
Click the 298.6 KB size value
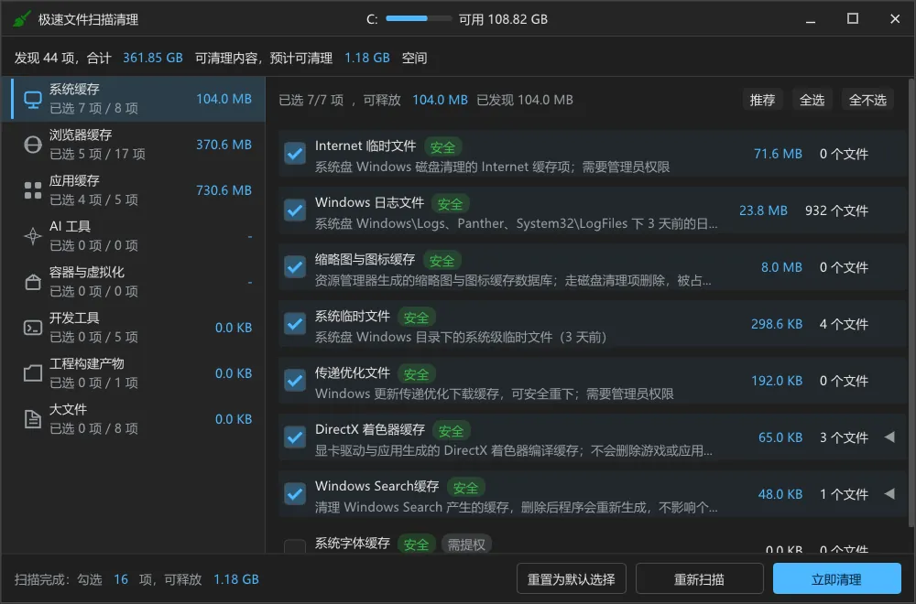tap(777, 324)
